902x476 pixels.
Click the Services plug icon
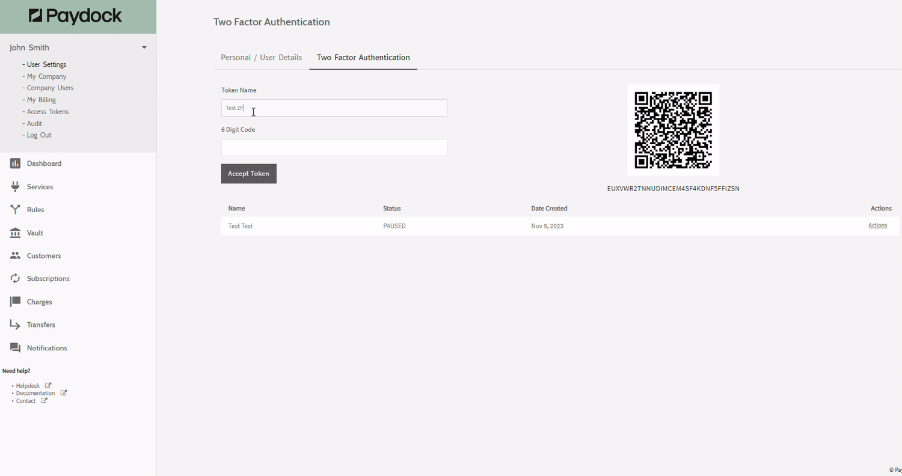pyautogui.click(x=15, y=187)
